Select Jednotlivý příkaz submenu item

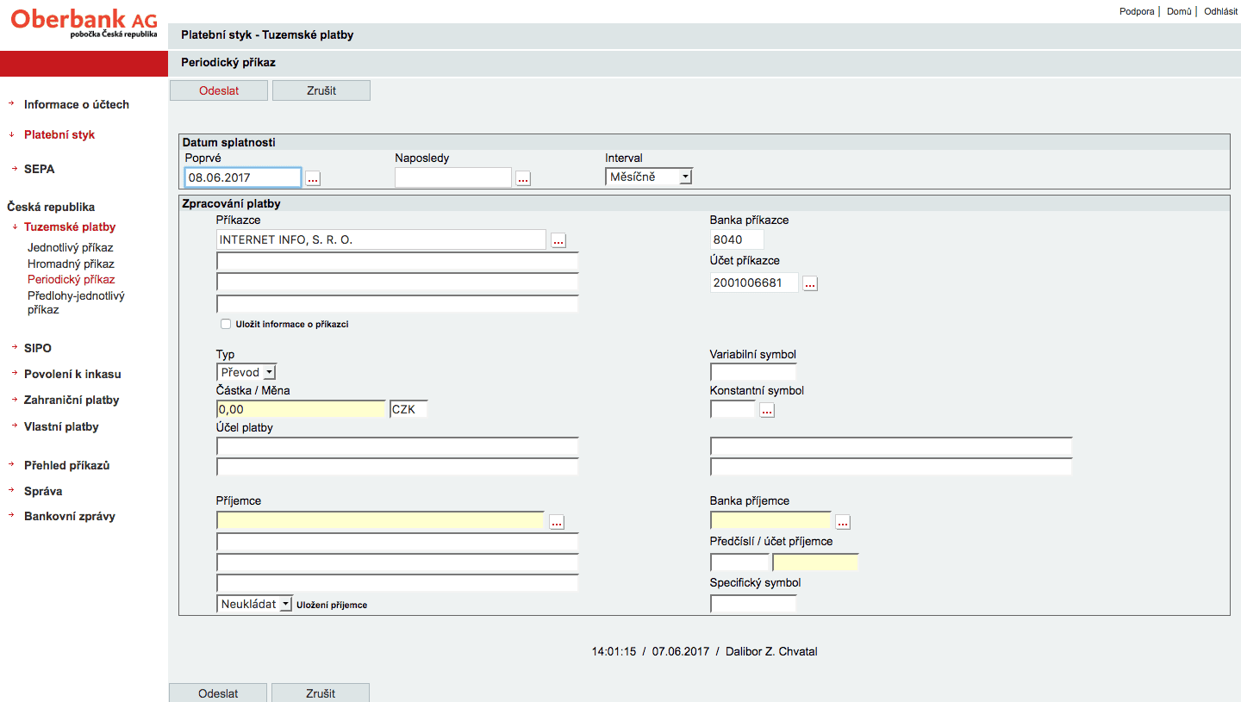(71, 247)
